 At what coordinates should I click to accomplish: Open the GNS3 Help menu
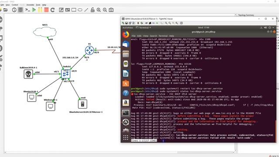click(x=44, y=5)
